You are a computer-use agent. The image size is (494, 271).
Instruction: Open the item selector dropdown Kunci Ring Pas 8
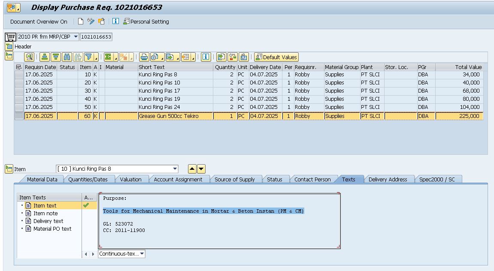[175, 169]
